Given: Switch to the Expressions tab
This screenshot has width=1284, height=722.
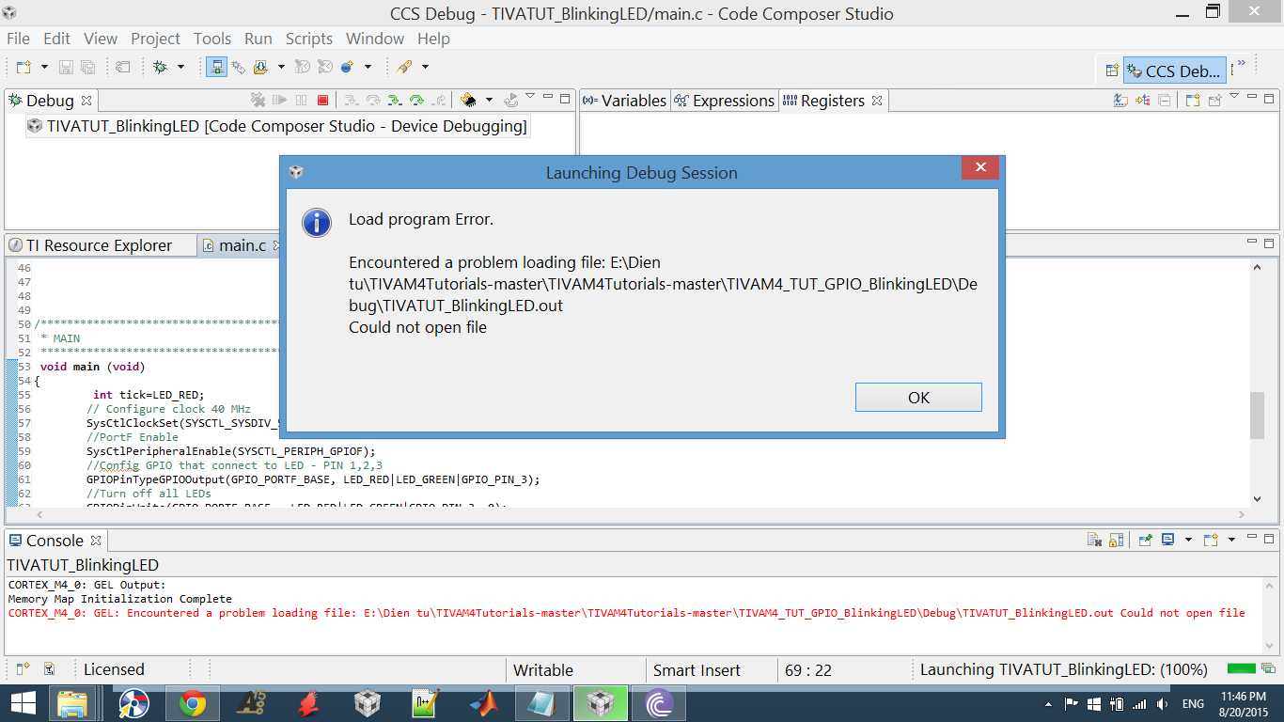Looking at the screenshot, I should coord(724,101).
